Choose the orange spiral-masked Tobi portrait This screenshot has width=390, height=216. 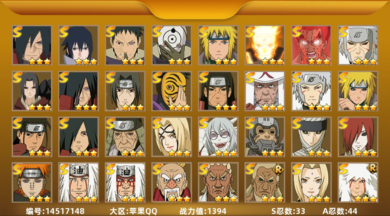coord(171,91)
